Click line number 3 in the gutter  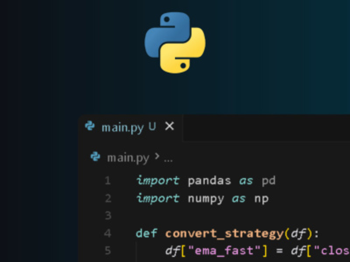coord(108,216)
